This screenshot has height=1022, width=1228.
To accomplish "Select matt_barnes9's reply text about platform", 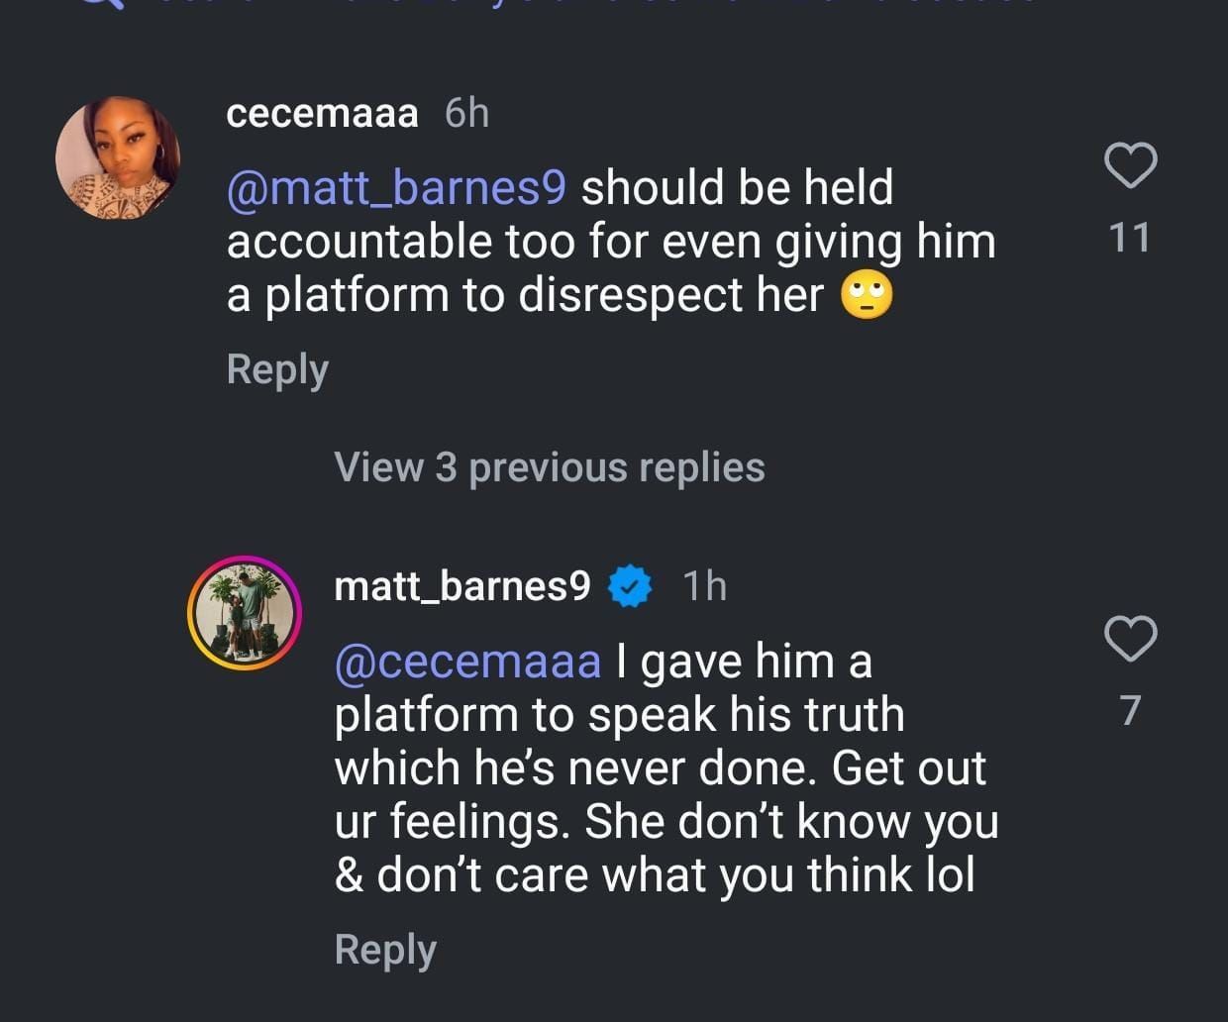I will [664, 769].
